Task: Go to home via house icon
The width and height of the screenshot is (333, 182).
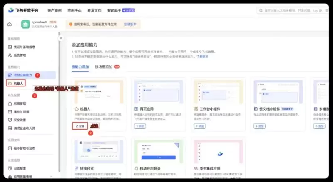Action: [10, 25]
